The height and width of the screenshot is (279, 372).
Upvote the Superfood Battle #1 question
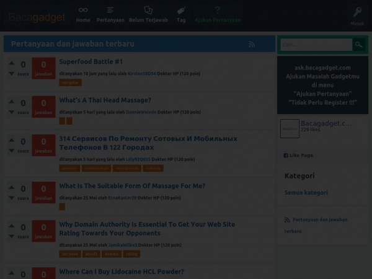12,63
